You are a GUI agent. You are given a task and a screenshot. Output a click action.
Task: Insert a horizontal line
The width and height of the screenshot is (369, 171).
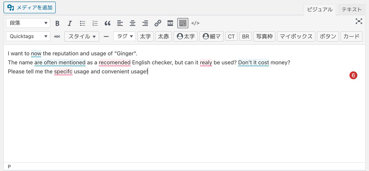tap(106, 36)
